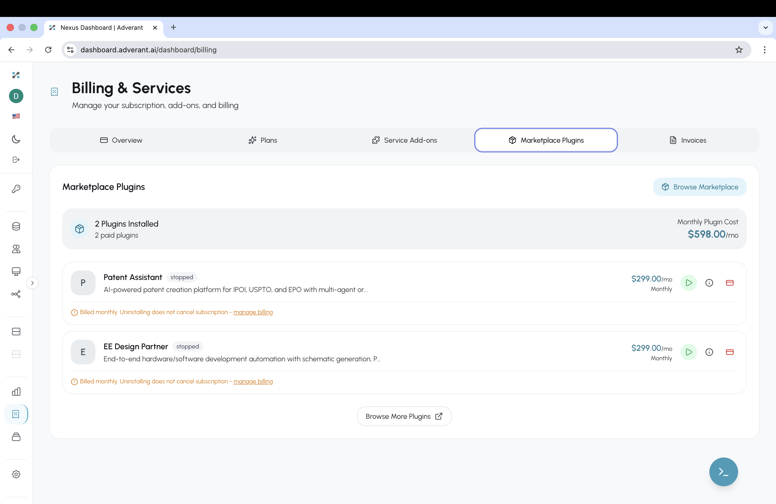This screenshot has height=504, width=776.
Task: Click the Browse Marketplace button
Action: pyautogui.click(x=700, y=187)
